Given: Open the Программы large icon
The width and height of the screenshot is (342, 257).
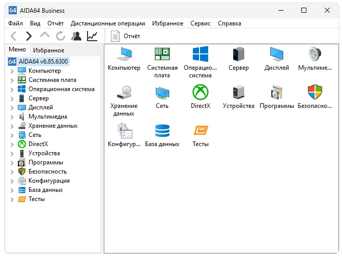Looking at the screenshot, I should pos(276,92).
